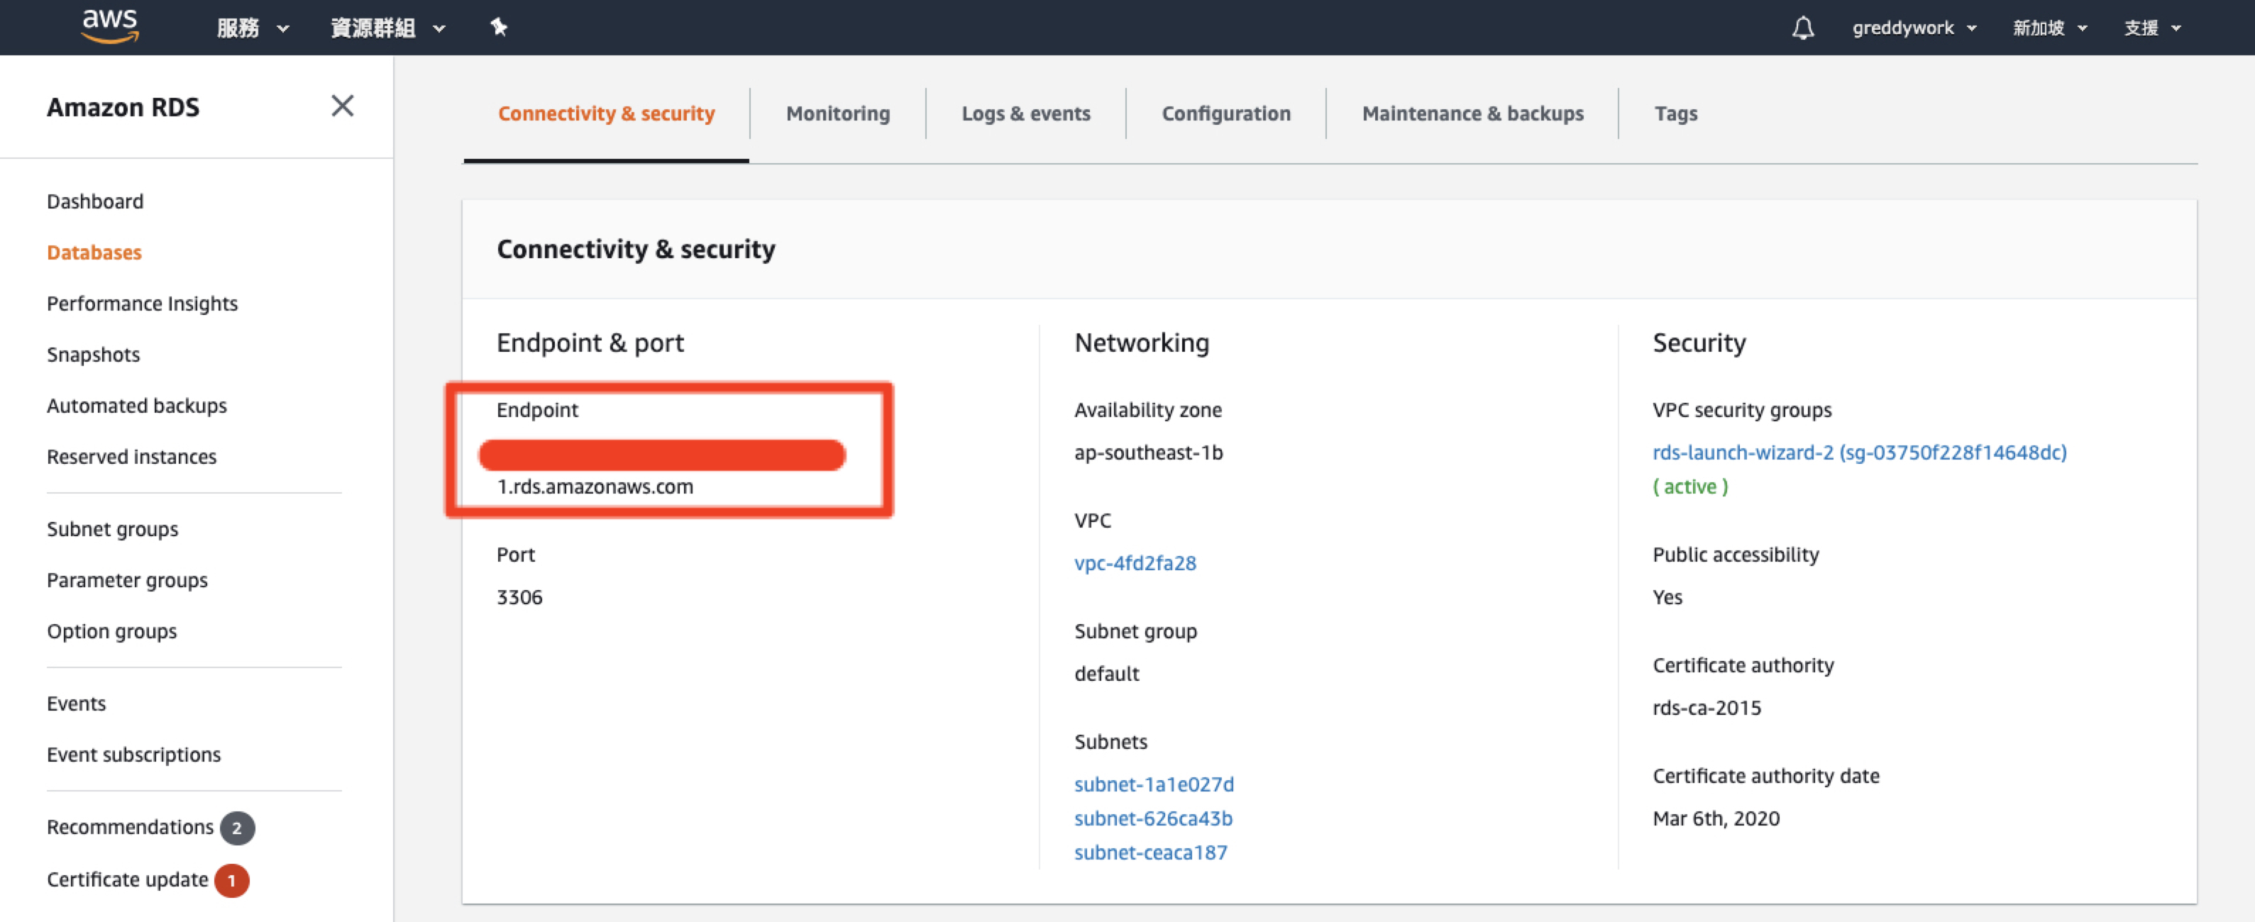
Task: Expand the 資源群組 resource groups dropdown
Action: click(x=387, y=28)
